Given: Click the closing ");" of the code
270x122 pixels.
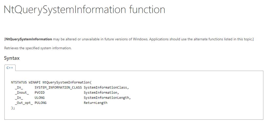Looking at the screenshot, I should [13, 108].
